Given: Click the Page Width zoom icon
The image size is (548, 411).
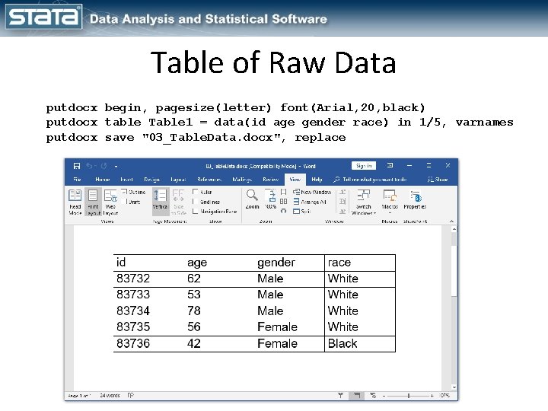Looking at the screenshot, I should pyautogui.click(x=283, y=211).
